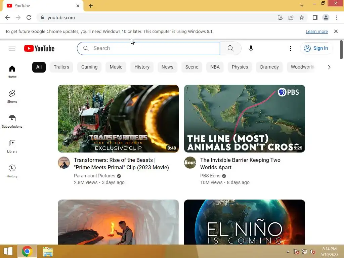
Task: Dismiss the Chrome update notification bar
Action: pos(336,31)
